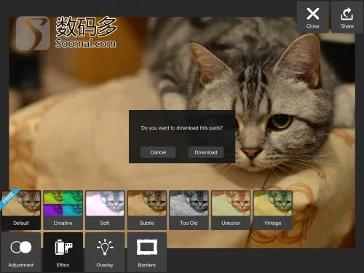Select the Unicolor effect thumbnail
The image size is (364, 273).
(x=231, y=210)
